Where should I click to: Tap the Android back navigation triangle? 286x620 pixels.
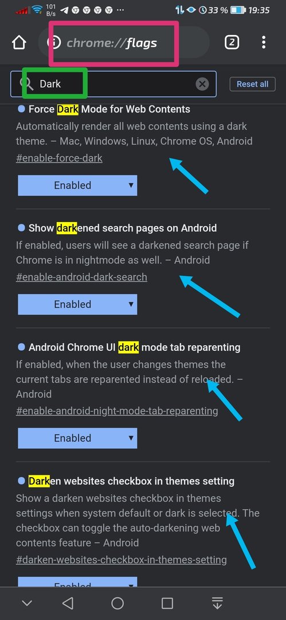tap(68, 603)
